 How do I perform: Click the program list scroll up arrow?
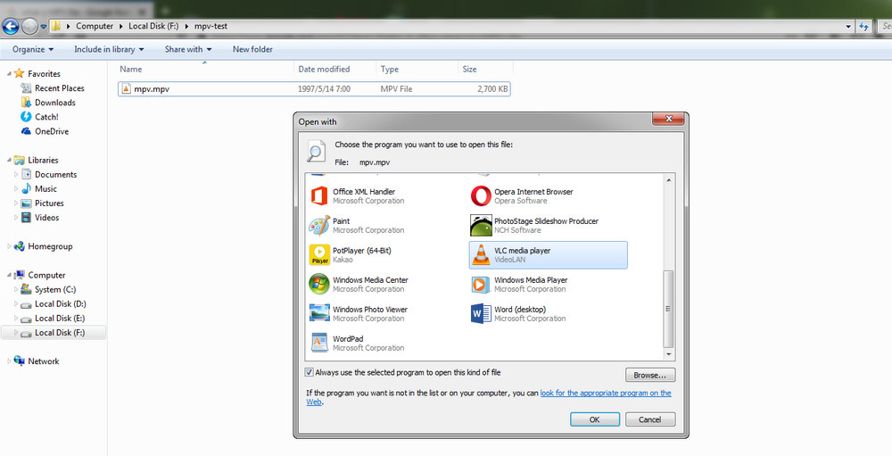coord(668,180)
